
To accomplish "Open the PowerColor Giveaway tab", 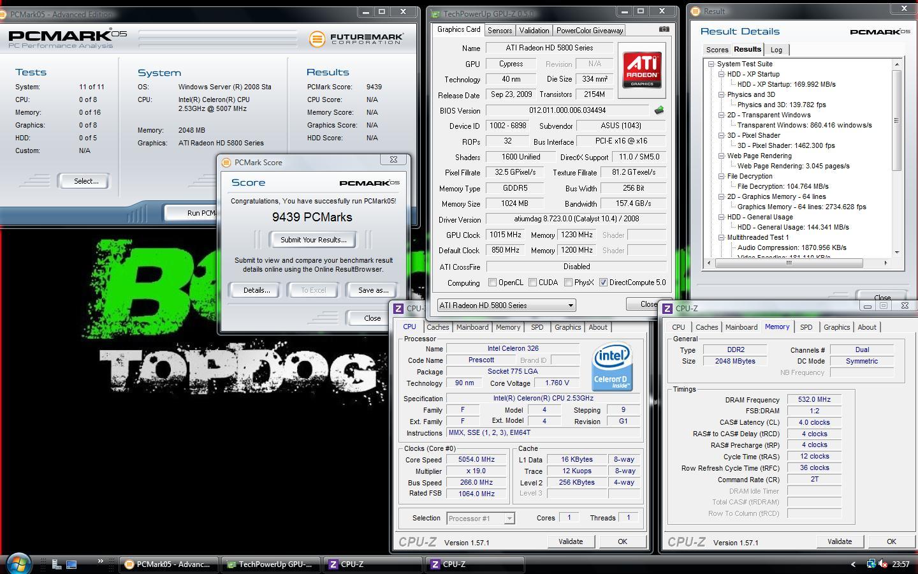I will tap(590, 30).
